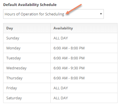Click the Day column header
The height and width of the screenshot is (105, 119).
pos(9,28)
